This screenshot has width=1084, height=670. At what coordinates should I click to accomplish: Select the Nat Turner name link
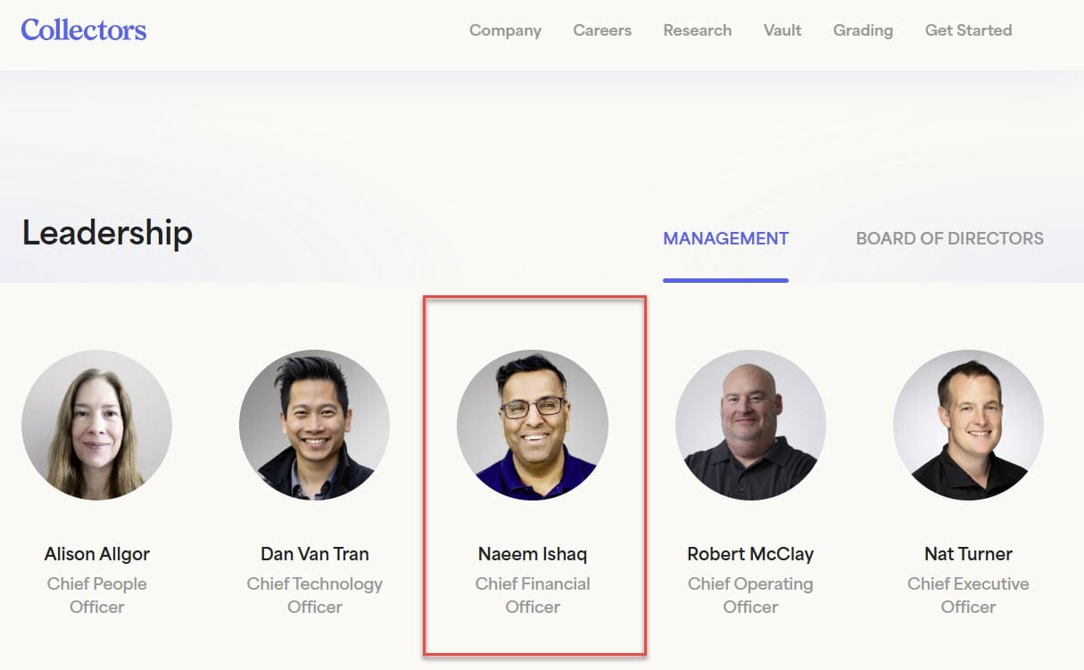pyautogui.click(x=968, y=554)
